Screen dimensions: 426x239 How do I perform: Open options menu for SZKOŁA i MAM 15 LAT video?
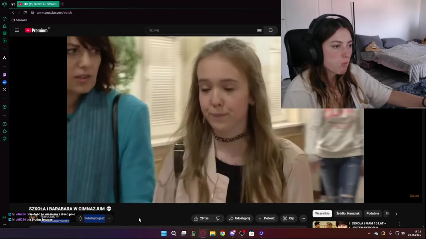(x=400, y=224)
